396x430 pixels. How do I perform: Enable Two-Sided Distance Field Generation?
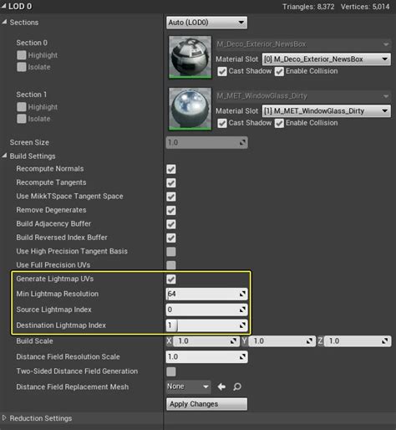pyautogui.click(x=171, y=371)
